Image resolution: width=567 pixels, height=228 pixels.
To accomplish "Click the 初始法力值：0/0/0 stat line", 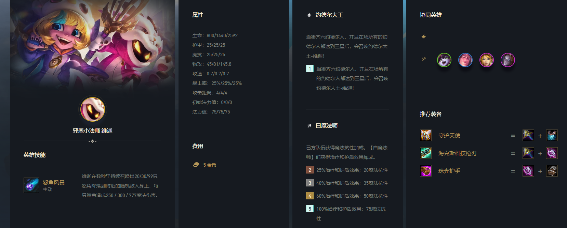I will [x=212, y=102].
